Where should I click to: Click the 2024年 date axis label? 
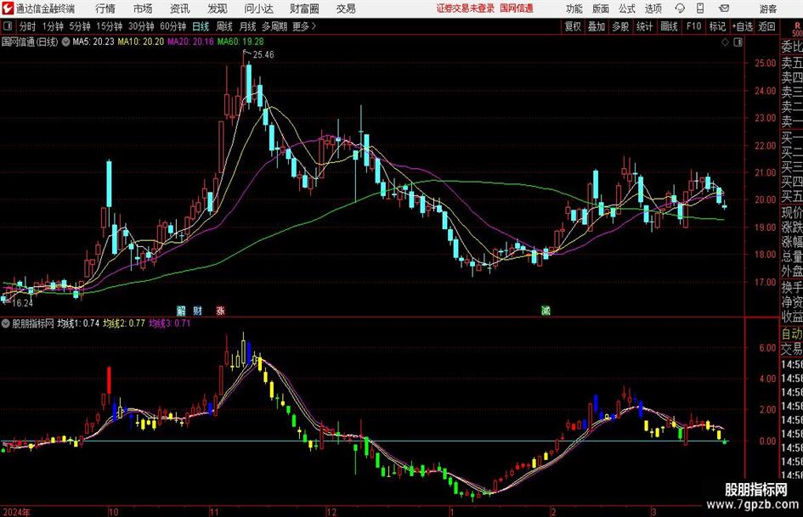[16, 512]
